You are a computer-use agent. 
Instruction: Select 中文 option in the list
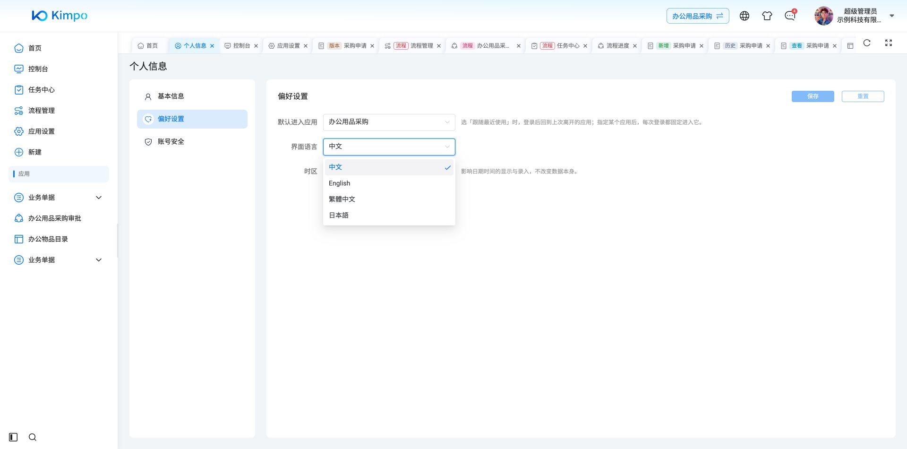(x=389, y=167)
